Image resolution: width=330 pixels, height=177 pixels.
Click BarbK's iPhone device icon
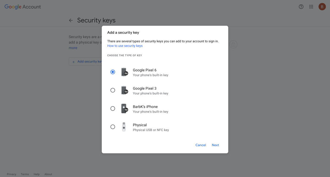[124, 108]
